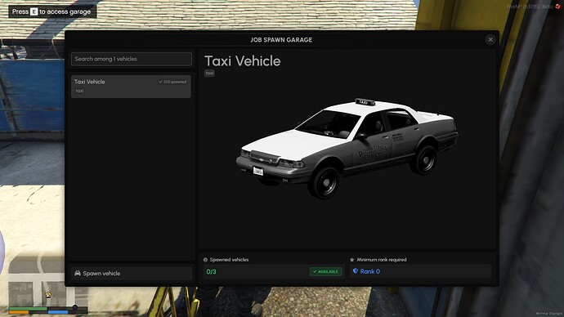Click the taxi car preview image
This screenshot has height=317, width=564.
[x=347, y=148]
